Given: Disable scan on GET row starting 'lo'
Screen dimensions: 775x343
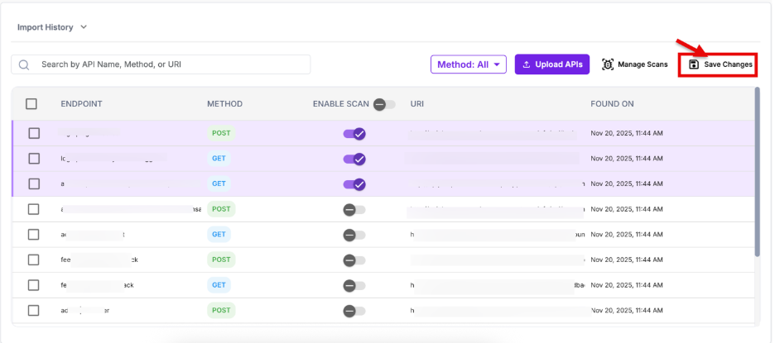Looking at the screenshot, I should pyautogui.click(x=354, y=159).
